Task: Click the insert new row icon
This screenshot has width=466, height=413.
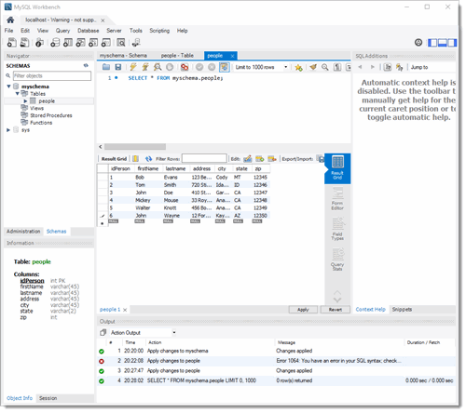Action: [x=260, y=159]
